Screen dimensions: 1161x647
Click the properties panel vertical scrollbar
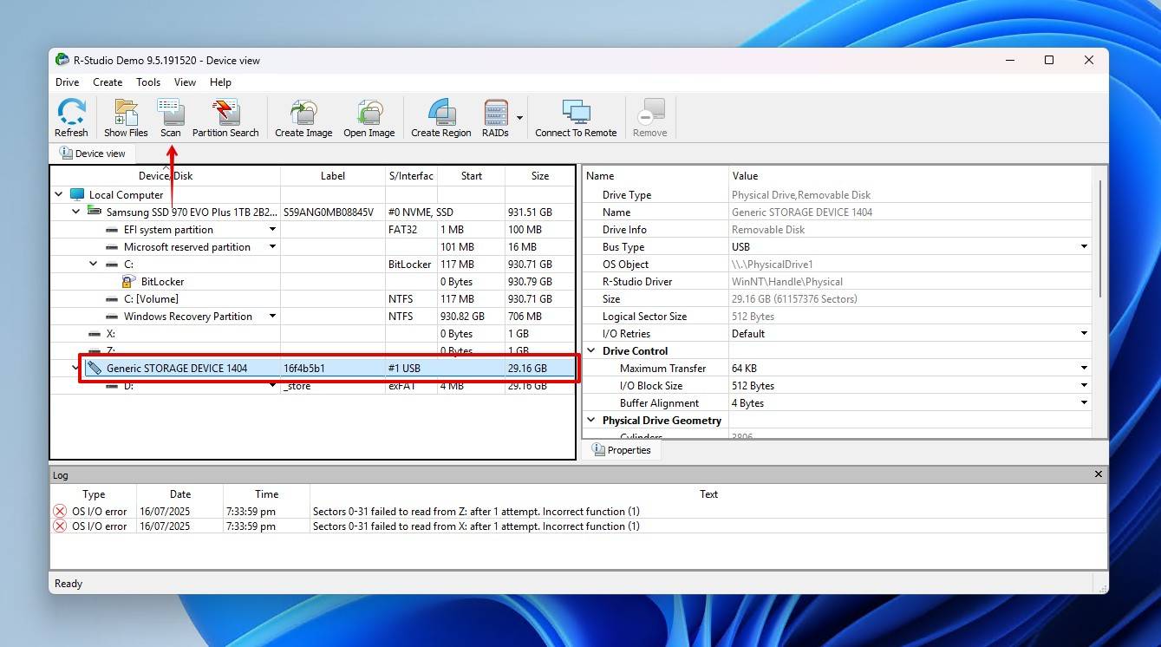1099,239
